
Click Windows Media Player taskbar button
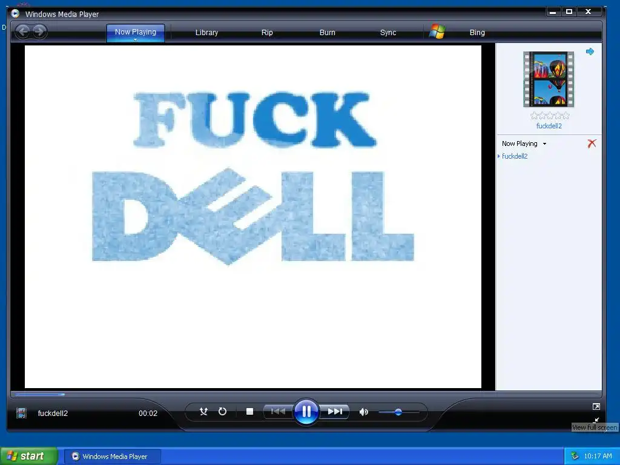point(112,457)
